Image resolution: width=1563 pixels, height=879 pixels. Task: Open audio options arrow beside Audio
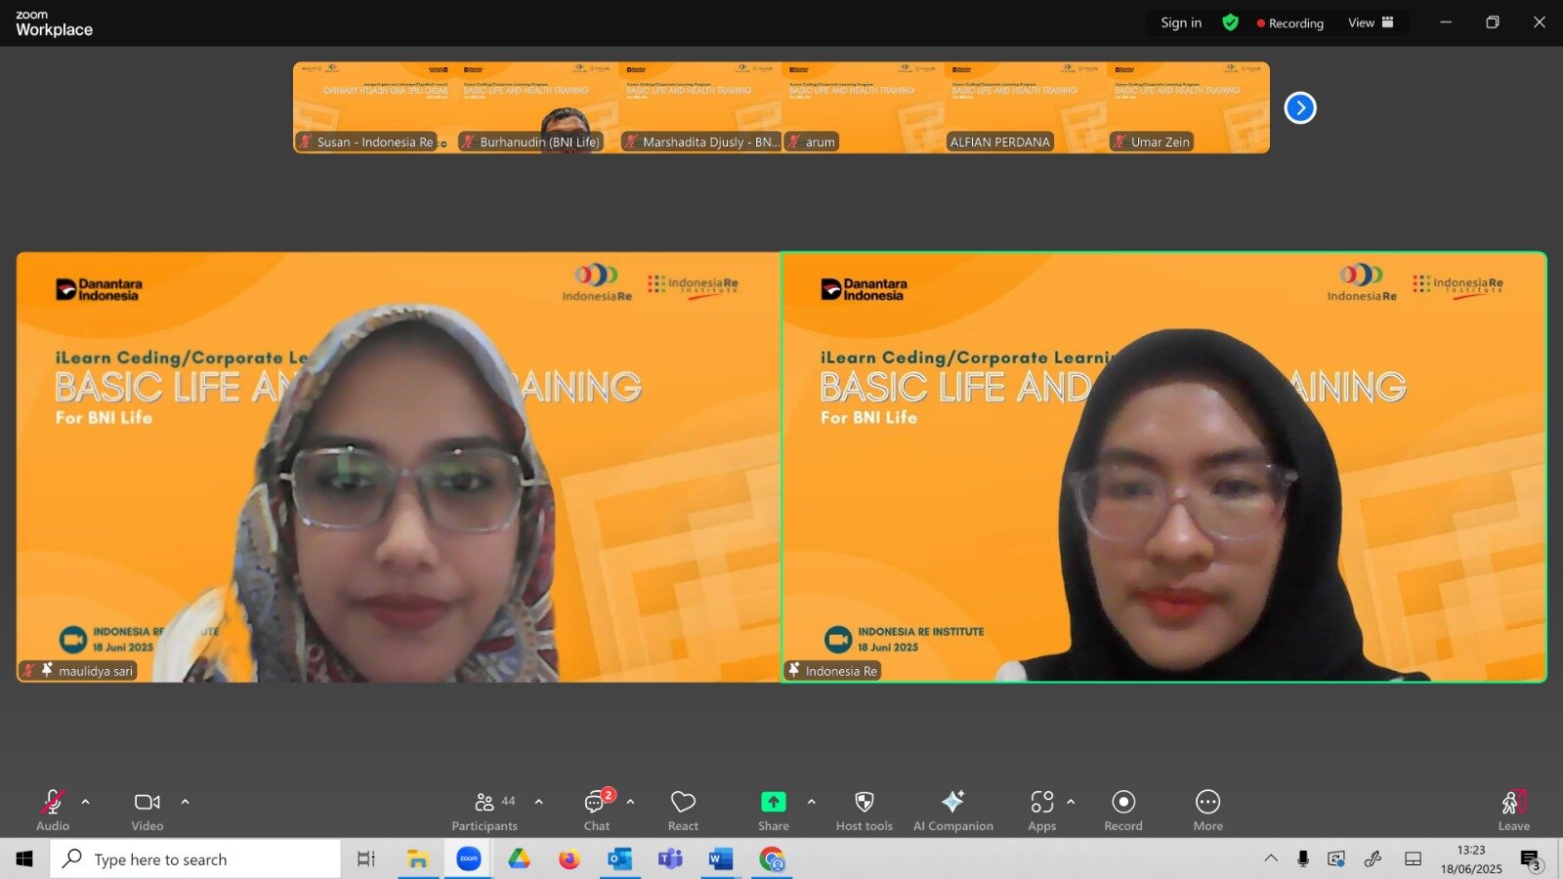[x=86, y=802]
